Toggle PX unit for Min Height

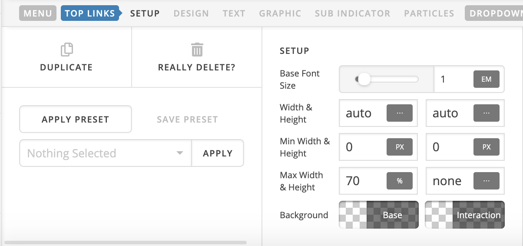coord(487,147)
